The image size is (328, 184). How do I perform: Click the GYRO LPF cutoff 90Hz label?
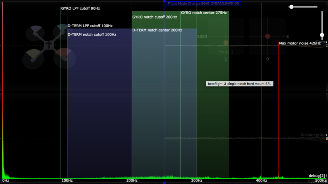tap(80, 8)
